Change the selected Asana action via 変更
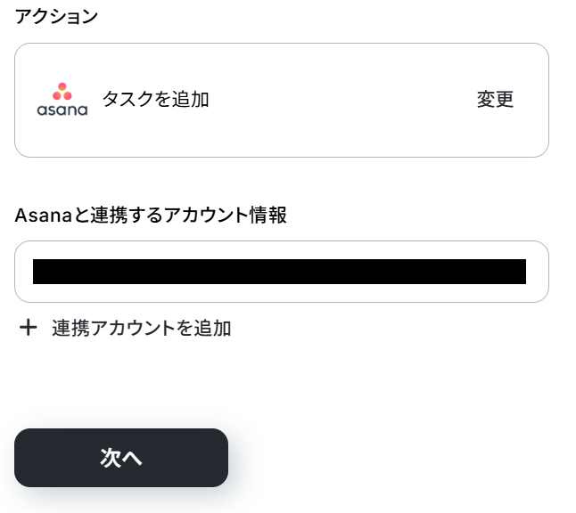The width and height of the screenshot is (576, 513). pyautogui.click(x=495, y=100)
